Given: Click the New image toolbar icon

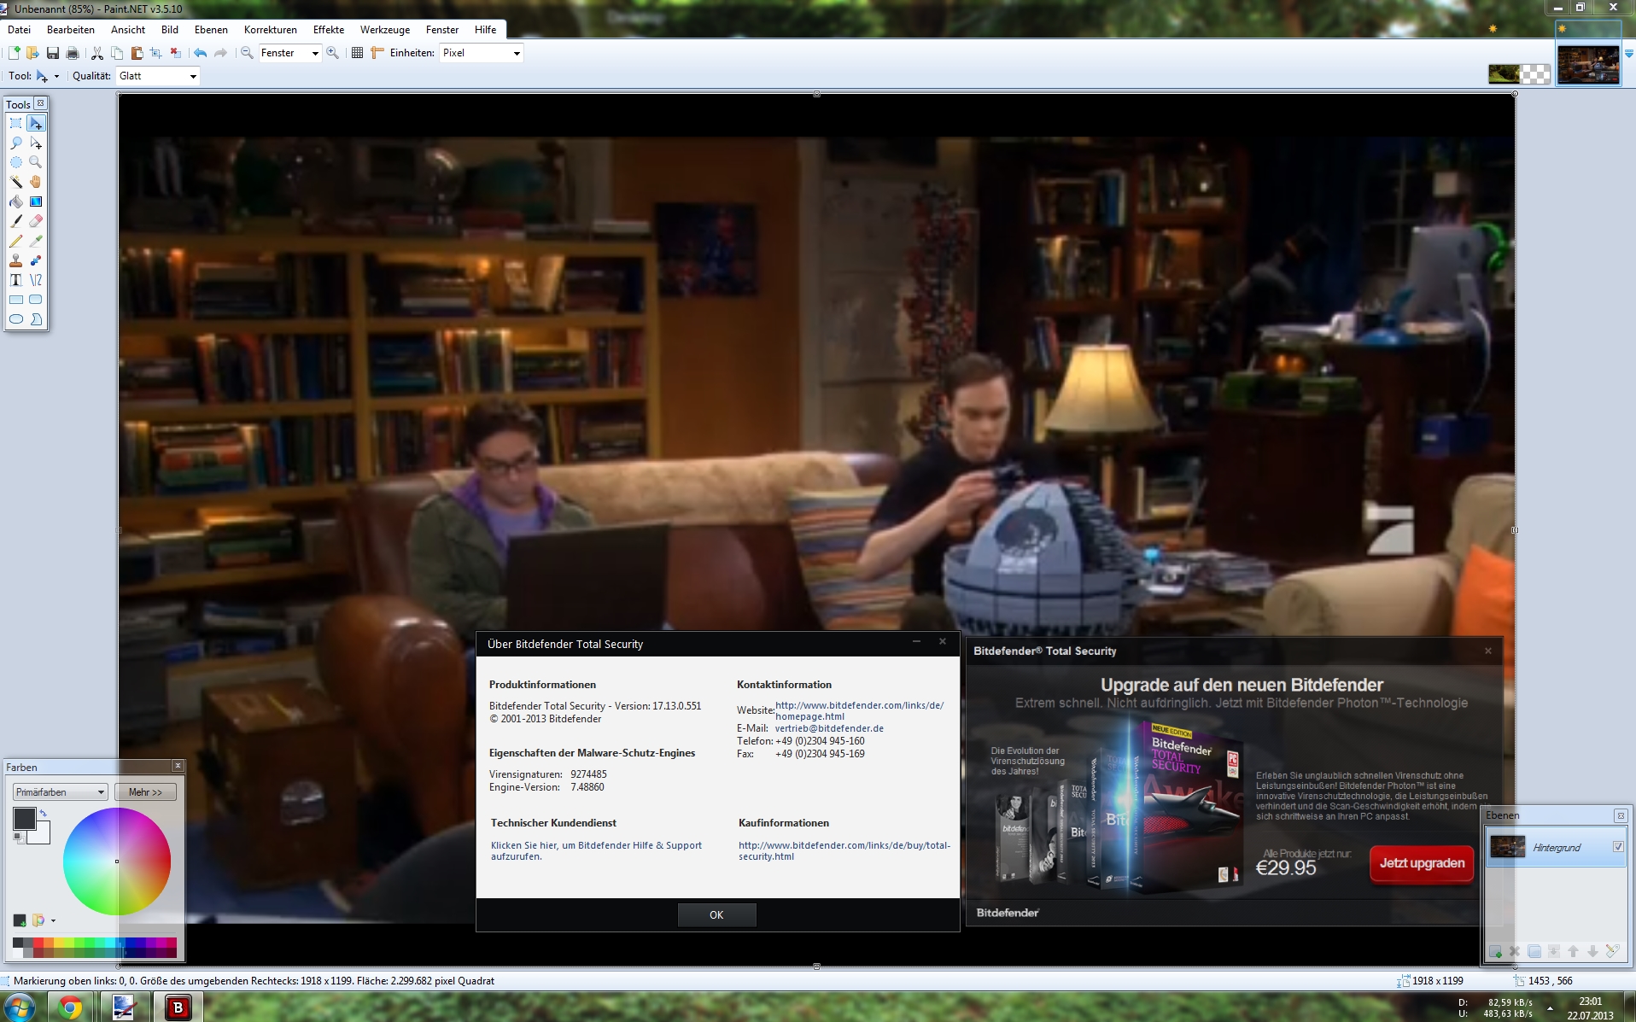Looking at the screenshot, I should click(14, 53).
